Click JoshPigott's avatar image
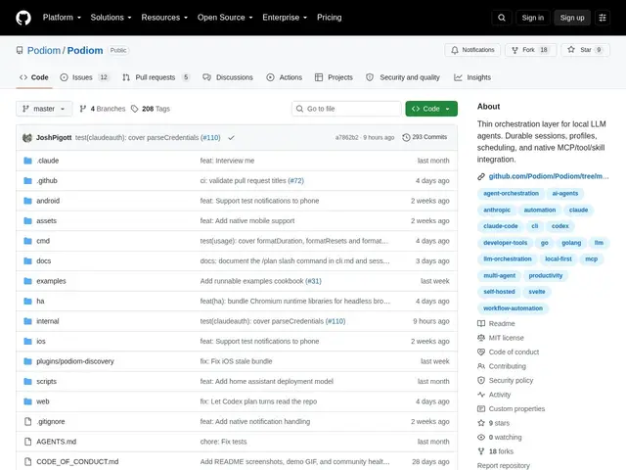The width and height of the screenshot is (626, 470). point(27,137)
